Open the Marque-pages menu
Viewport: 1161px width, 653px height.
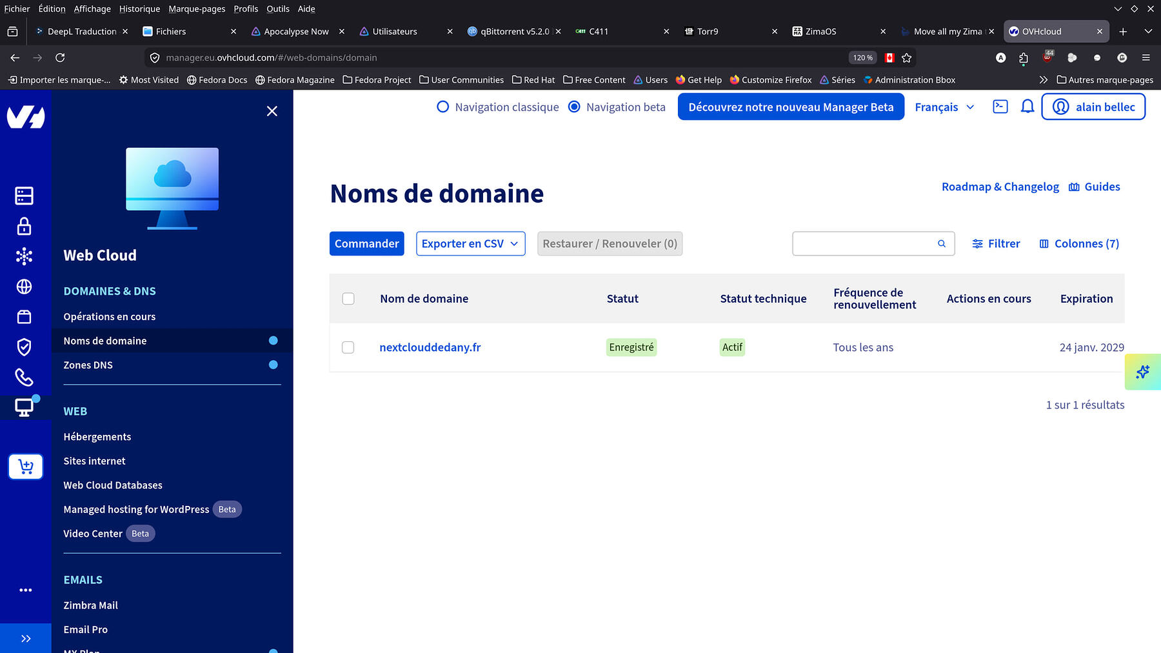[197, 9]
